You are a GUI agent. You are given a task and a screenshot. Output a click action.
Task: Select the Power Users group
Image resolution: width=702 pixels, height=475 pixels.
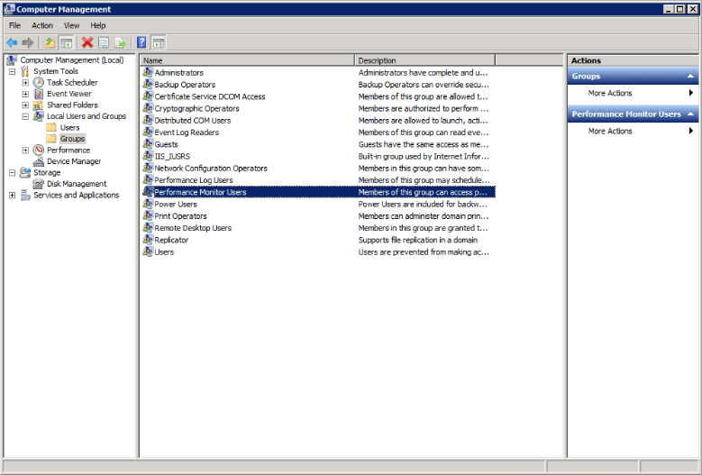click(176, 204)
